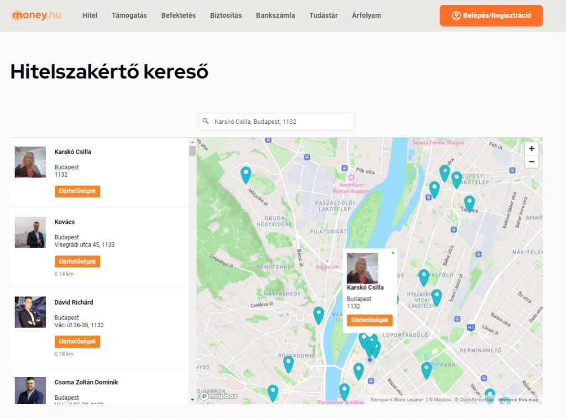Zoom out on the map
Image resolution: width=566 pixels, height=418 pixels.
[x=531, y=161]
